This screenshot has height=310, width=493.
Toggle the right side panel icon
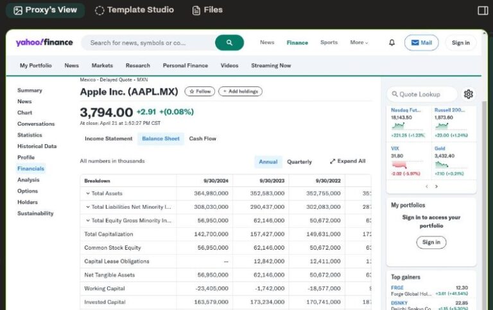pos(483,10)
